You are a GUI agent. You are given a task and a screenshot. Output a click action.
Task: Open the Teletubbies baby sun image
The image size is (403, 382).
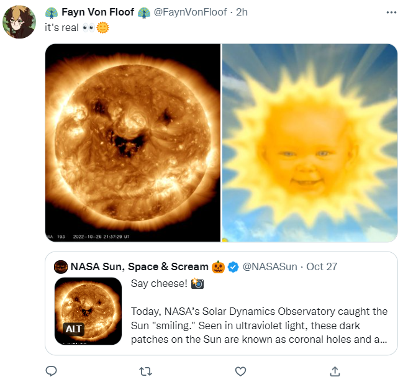click(310, 142)
